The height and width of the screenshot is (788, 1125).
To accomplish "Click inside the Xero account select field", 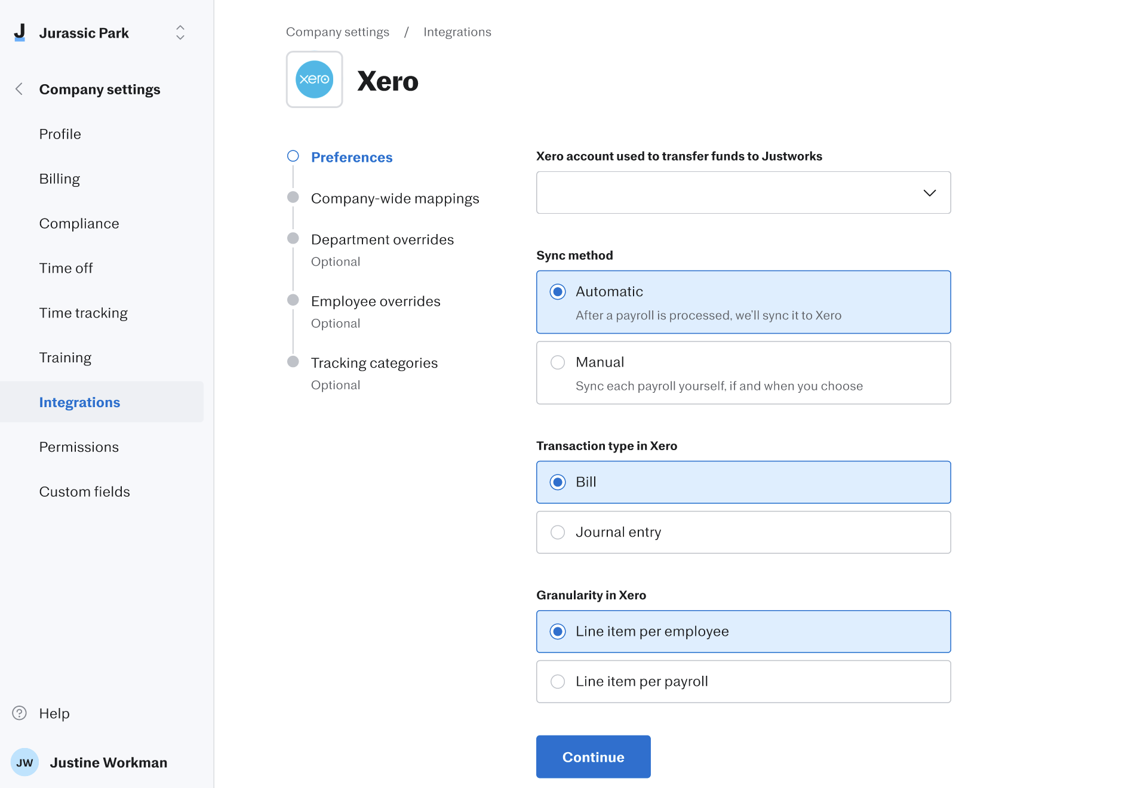I will coord(743,193).
